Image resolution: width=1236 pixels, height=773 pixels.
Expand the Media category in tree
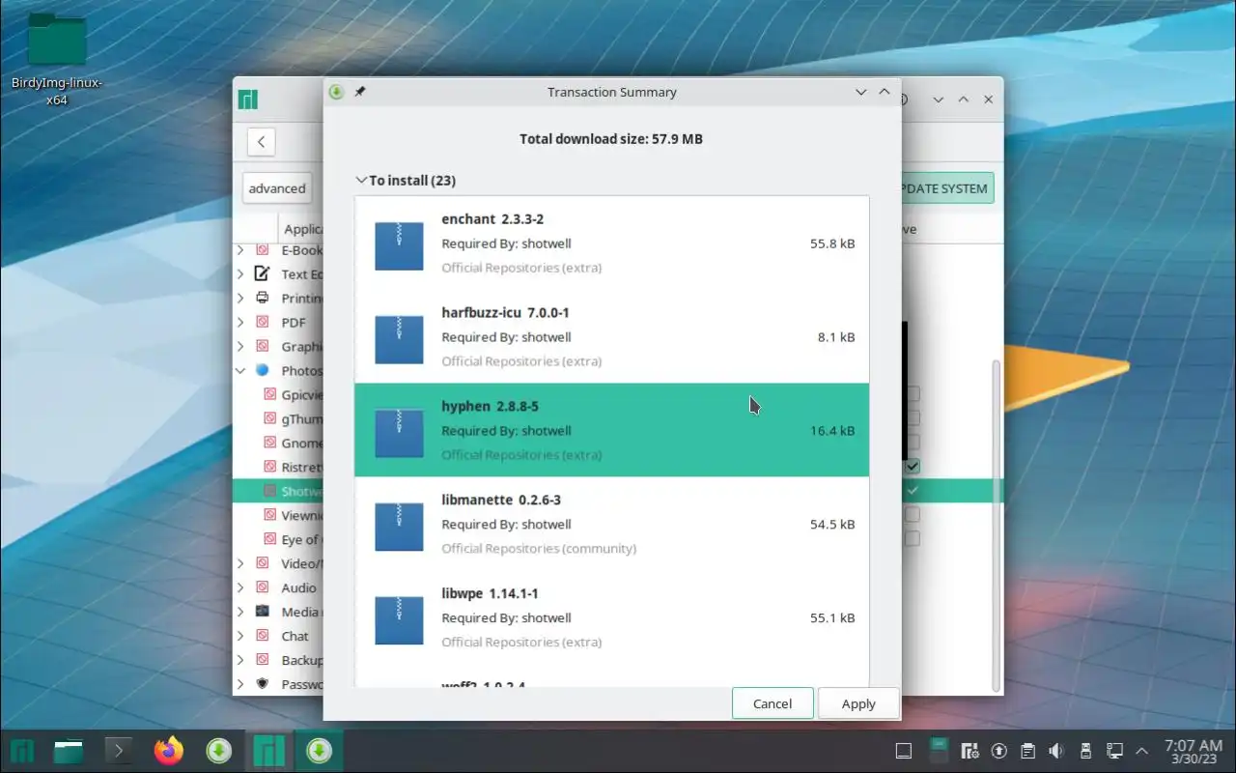[240, 612]
